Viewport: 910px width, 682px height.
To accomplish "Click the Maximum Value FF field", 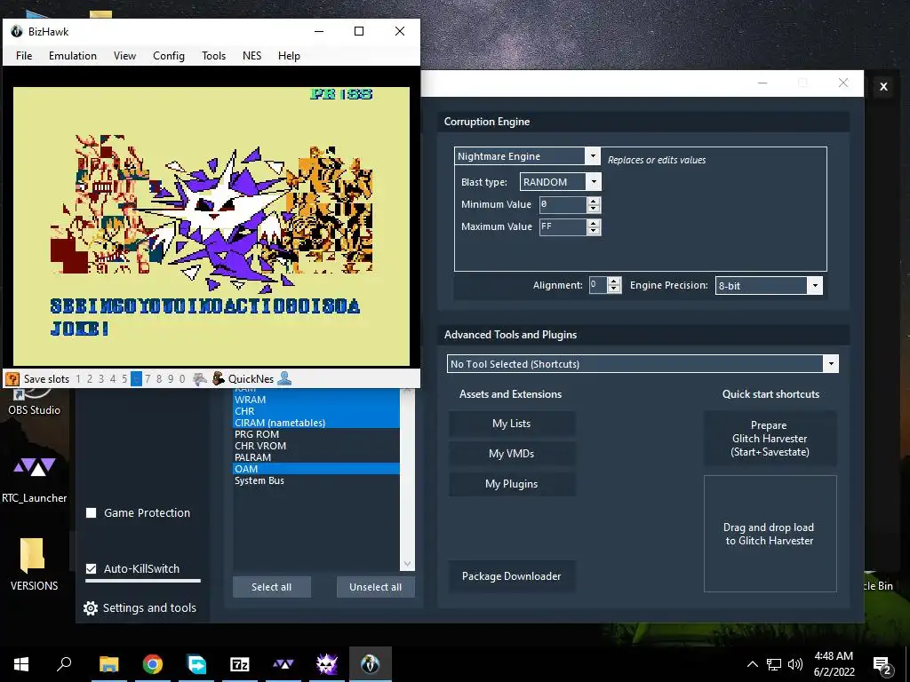I will pyautogui.click(x=563, y=226).
